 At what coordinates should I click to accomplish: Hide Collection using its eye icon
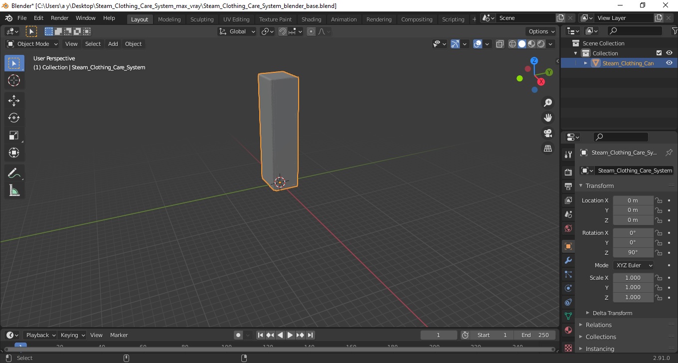pos(670,53)
